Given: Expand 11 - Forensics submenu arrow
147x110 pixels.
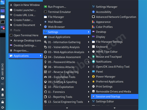Looking at the screenshot, I should [89, 92].
